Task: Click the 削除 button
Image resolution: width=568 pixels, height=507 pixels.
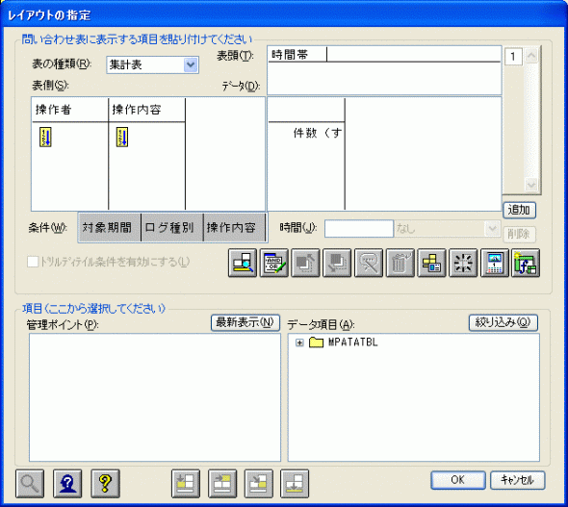Action: coord(519,234)
